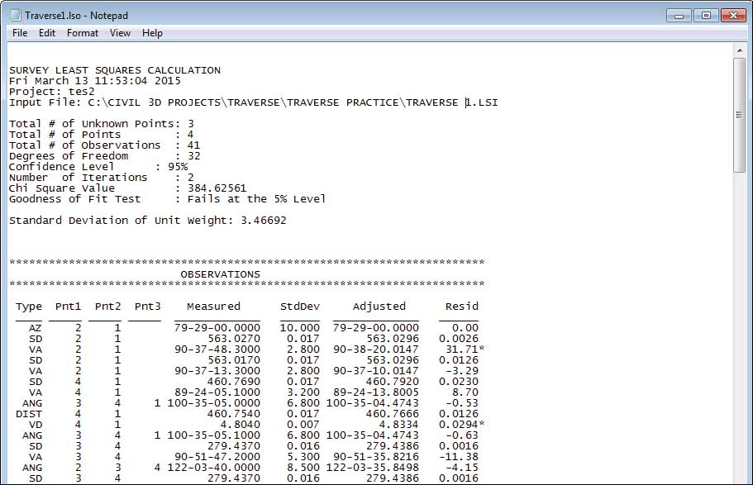Click the Resid column header
The height and width of the screenshot is (485, 753).
coord(461,307)
